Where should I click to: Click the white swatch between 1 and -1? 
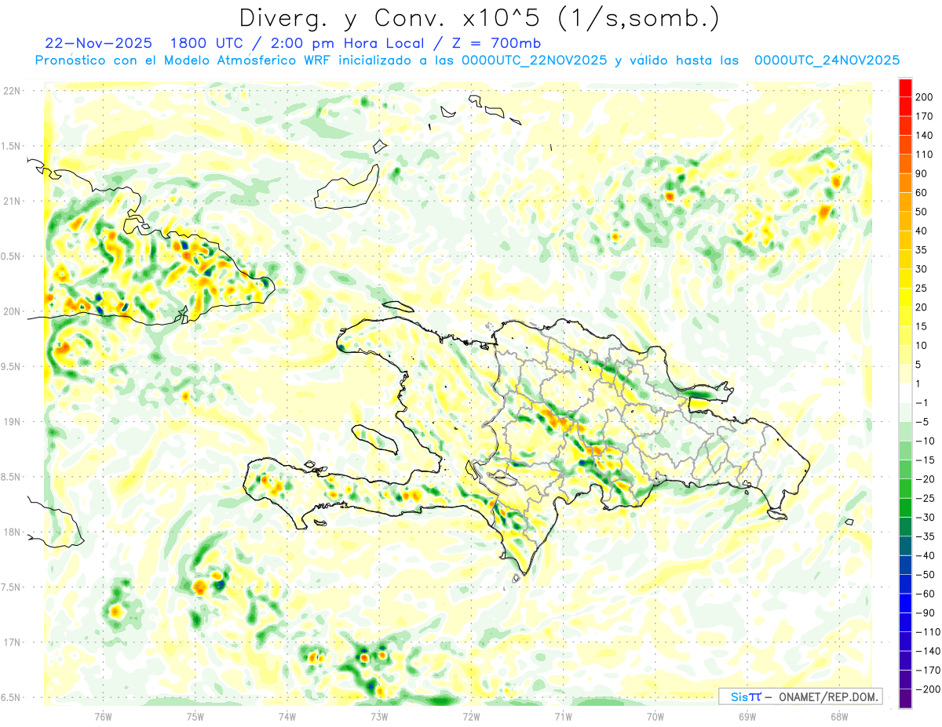[906, 393]
